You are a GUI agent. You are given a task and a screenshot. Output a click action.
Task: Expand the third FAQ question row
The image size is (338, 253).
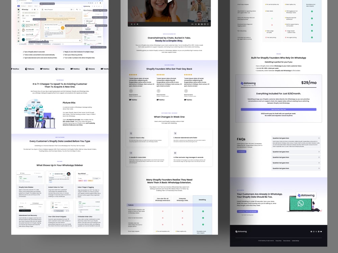(296, 157)
